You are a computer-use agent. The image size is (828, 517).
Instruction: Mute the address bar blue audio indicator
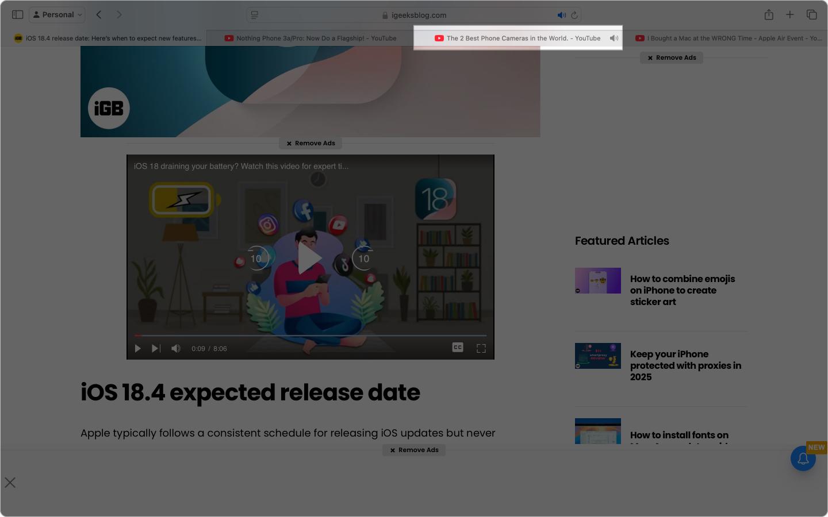(x=562, y=16)
